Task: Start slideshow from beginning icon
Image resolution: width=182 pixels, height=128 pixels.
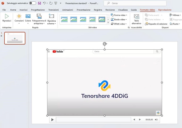Action: click(56, 3)
